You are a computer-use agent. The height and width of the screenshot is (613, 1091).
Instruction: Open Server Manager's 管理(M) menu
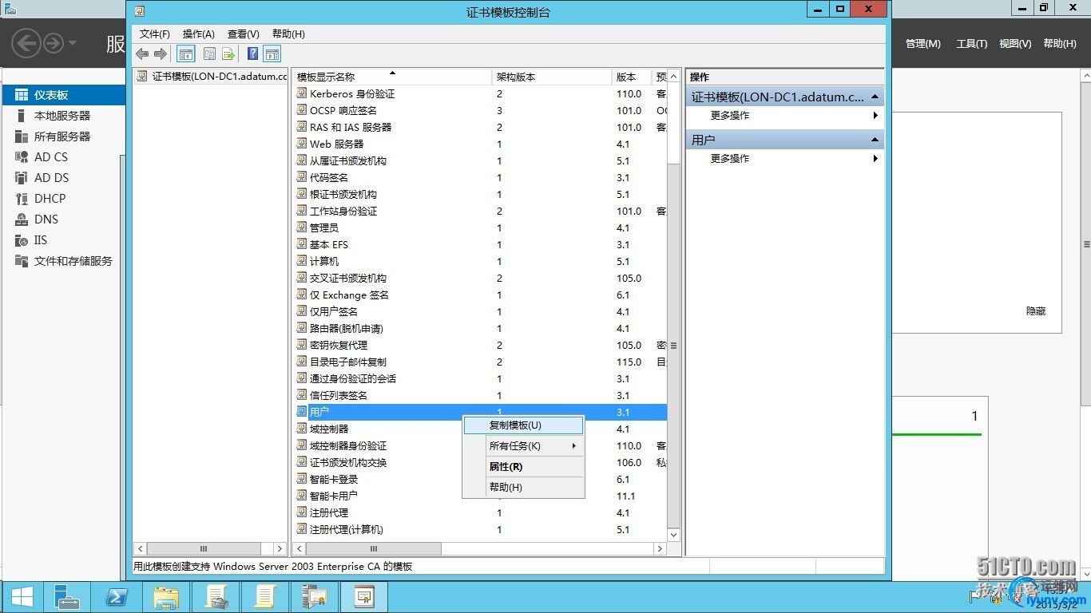pyautogui.click(x=923, y=44)
